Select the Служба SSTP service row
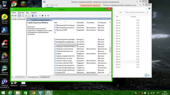The width and height of the screenshot is (170, 95). click(x=81, y=73)
